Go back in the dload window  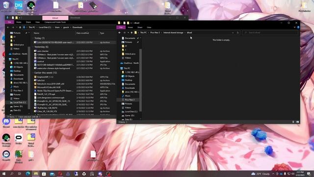point(120,33)
